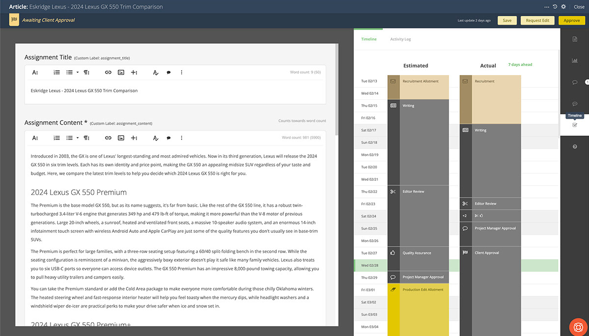
Task: Click the highlighted Wed 02/28 date row
Action: click(x=456, y=265)
